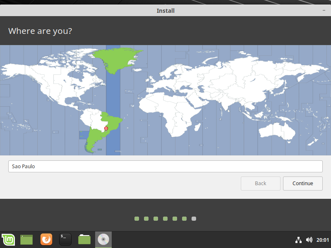The width and height of the screenshot is (331, 248).
Task: Launch Firefox from the taskbar
Action: click(46, 239)
